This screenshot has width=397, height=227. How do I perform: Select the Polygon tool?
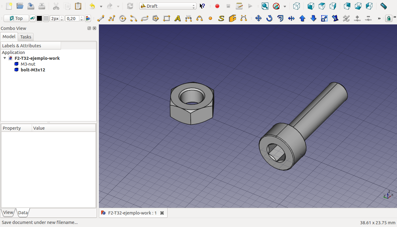[x=156, y=18]
